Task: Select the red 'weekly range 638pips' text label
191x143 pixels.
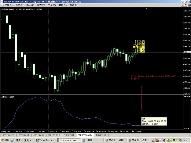Action: click(x=153, y=77)
